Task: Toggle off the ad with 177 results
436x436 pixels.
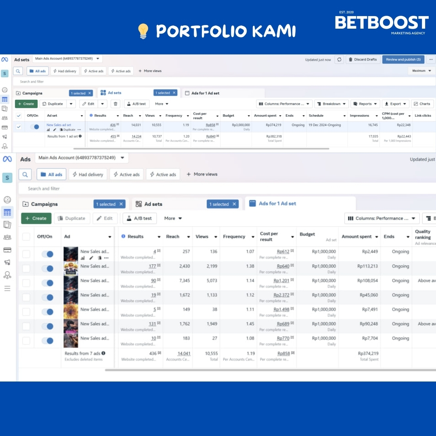Action: (x=48, y=268)
